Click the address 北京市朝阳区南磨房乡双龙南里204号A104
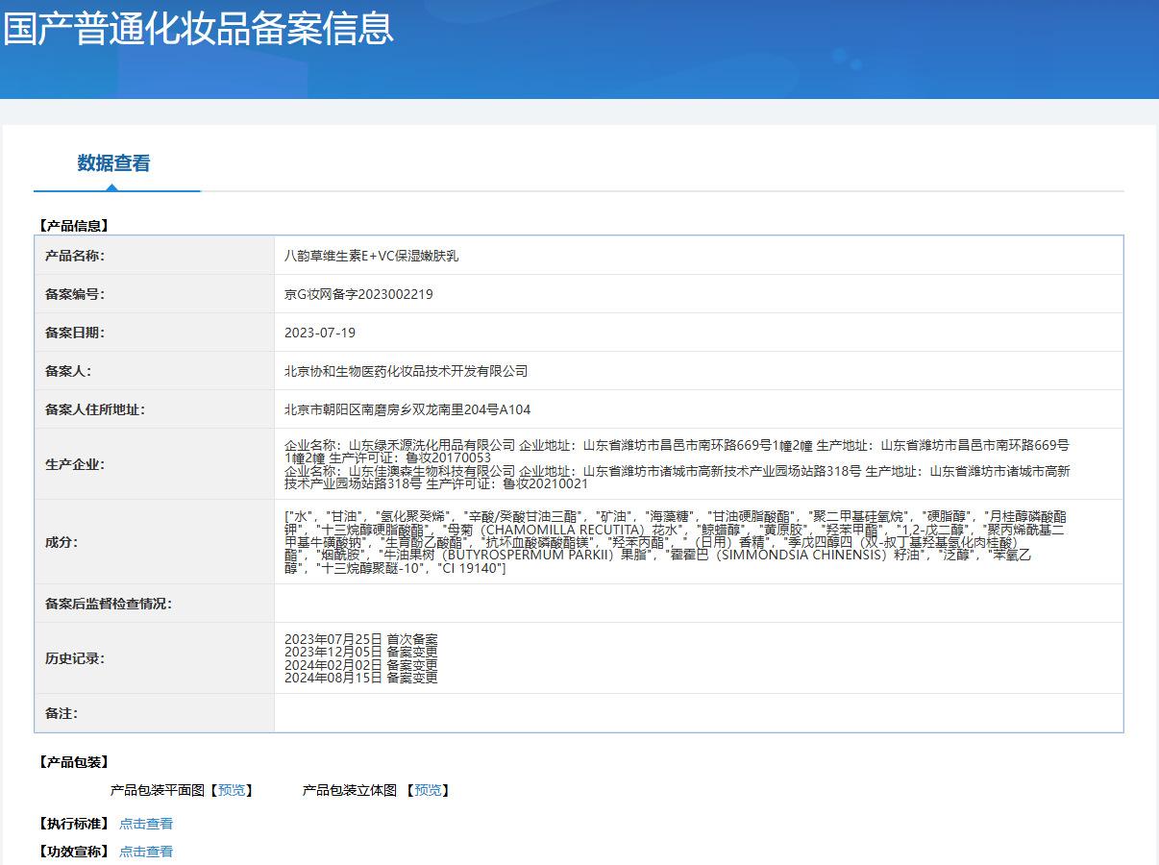Screen dimensions: 1159x865 click(x=407, y=409)
